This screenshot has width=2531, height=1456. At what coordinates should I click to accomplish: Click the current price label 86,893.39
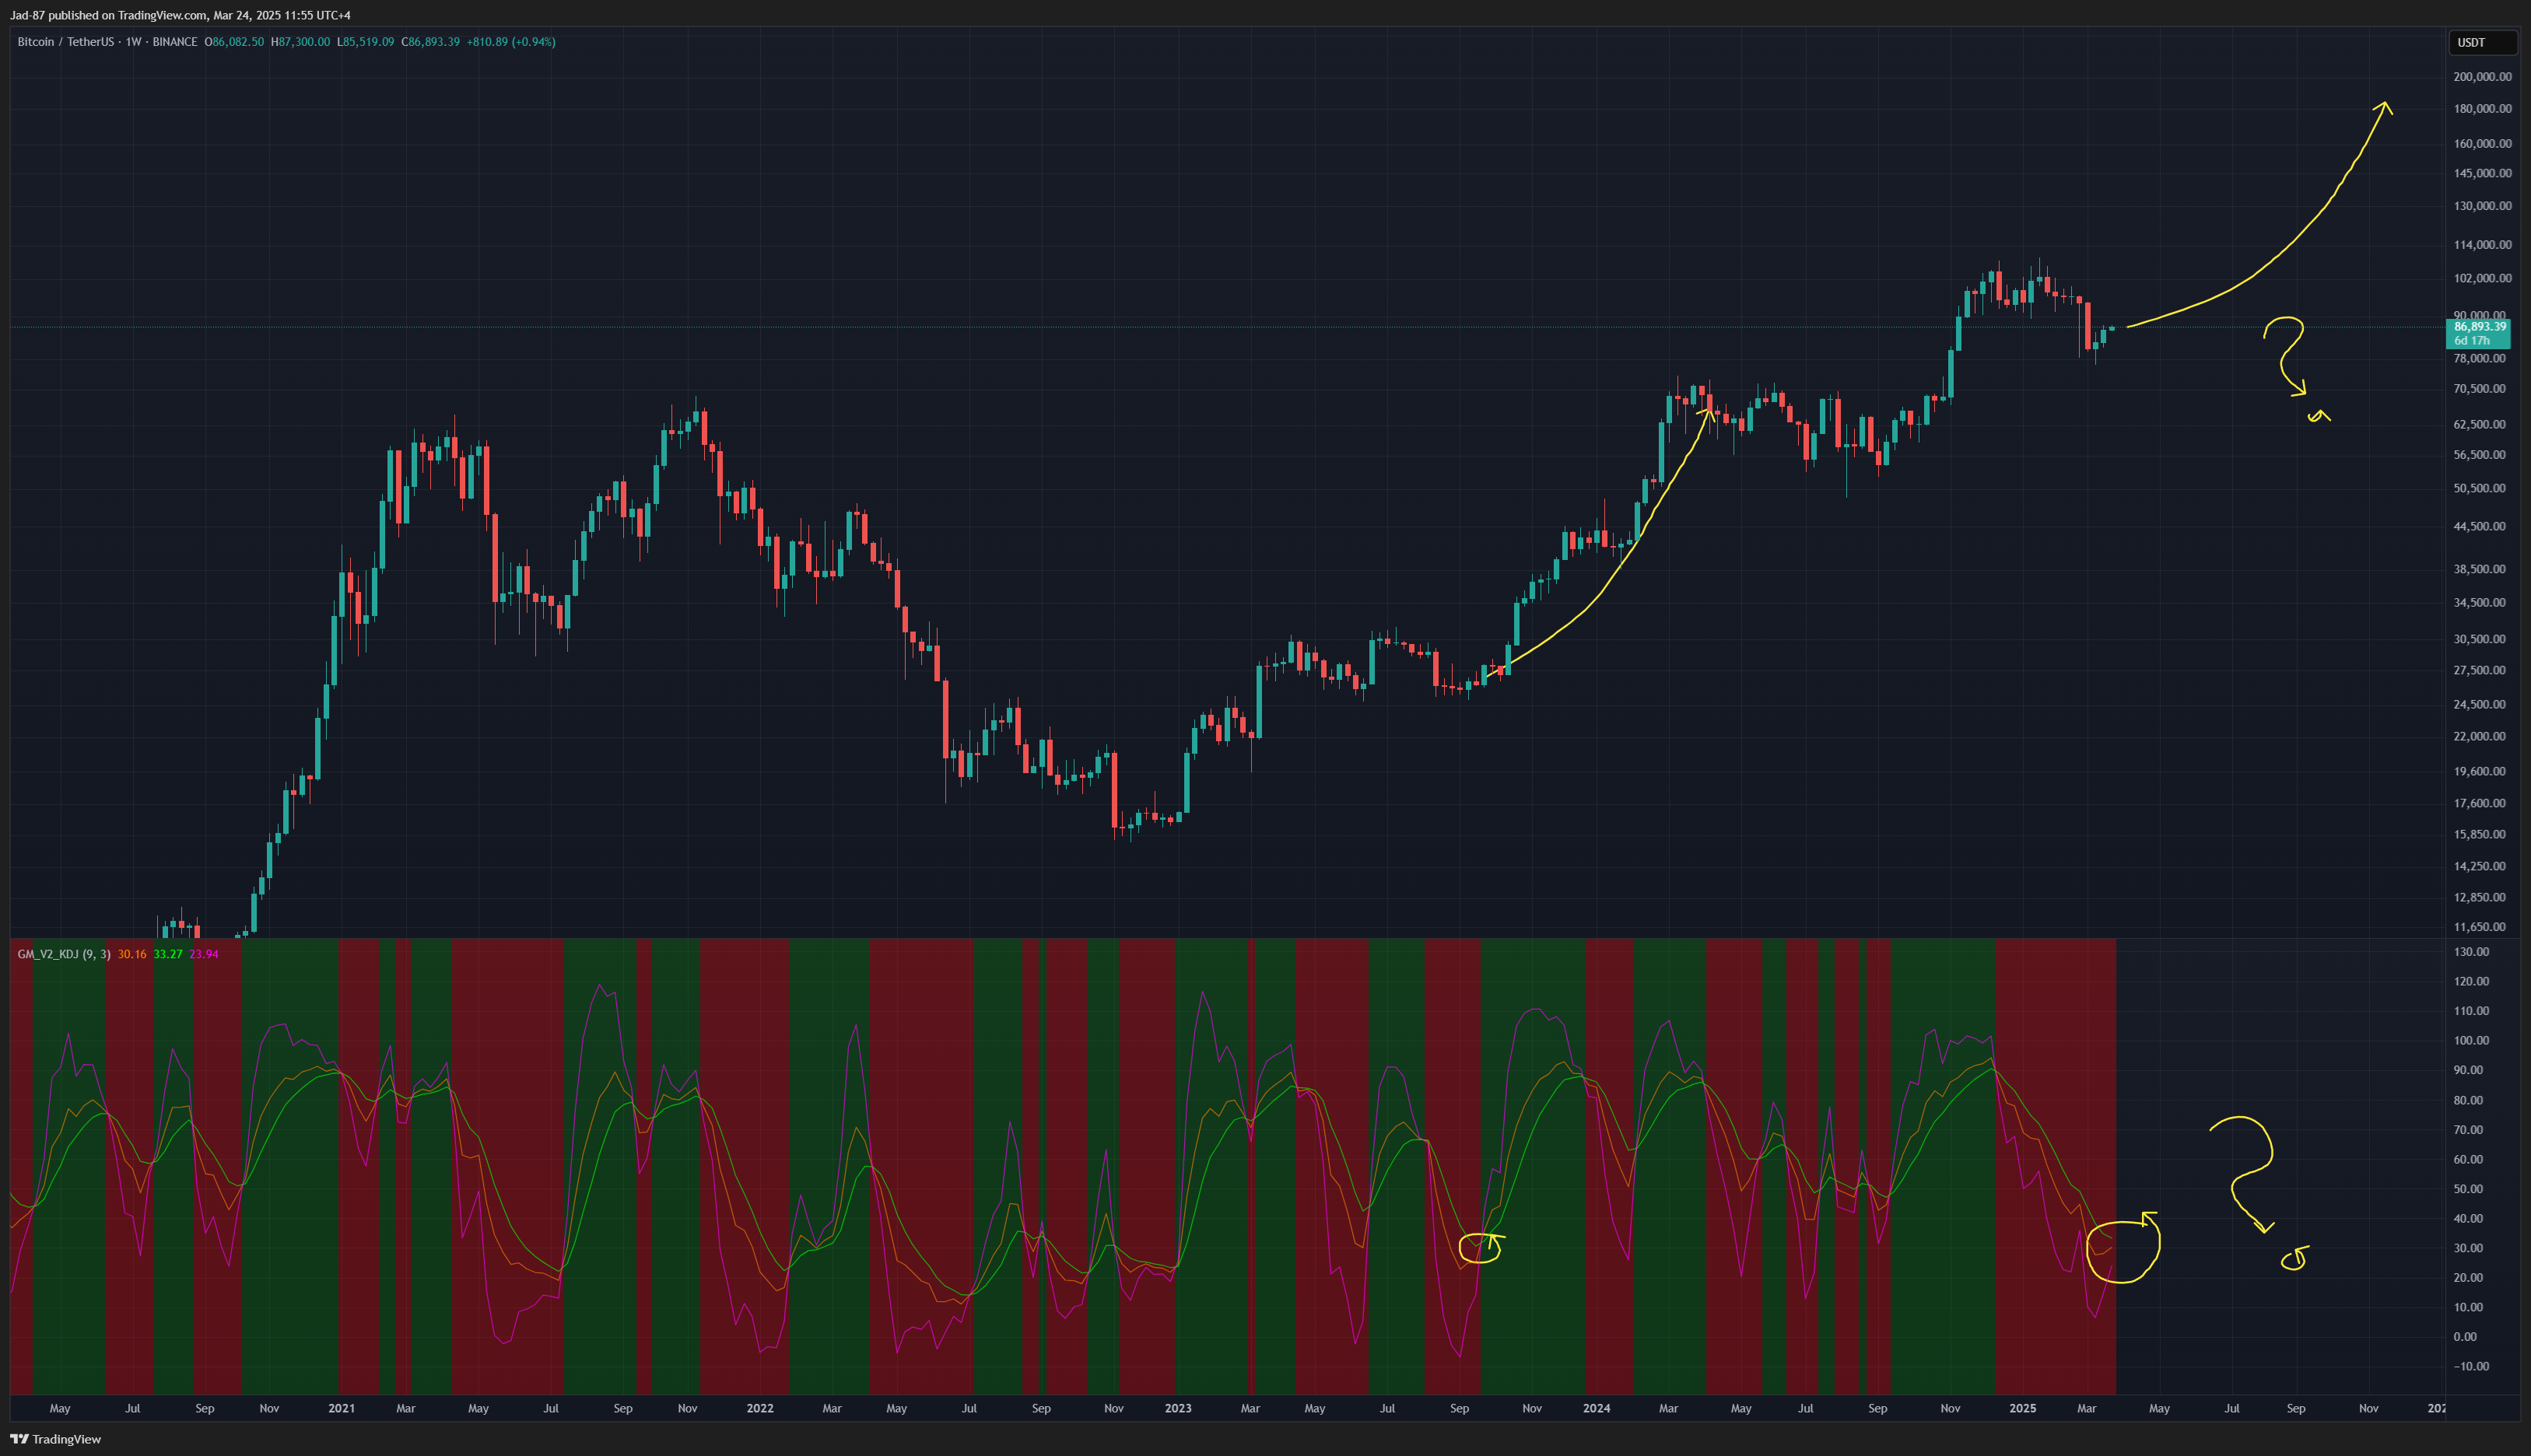pos(2480,327)
